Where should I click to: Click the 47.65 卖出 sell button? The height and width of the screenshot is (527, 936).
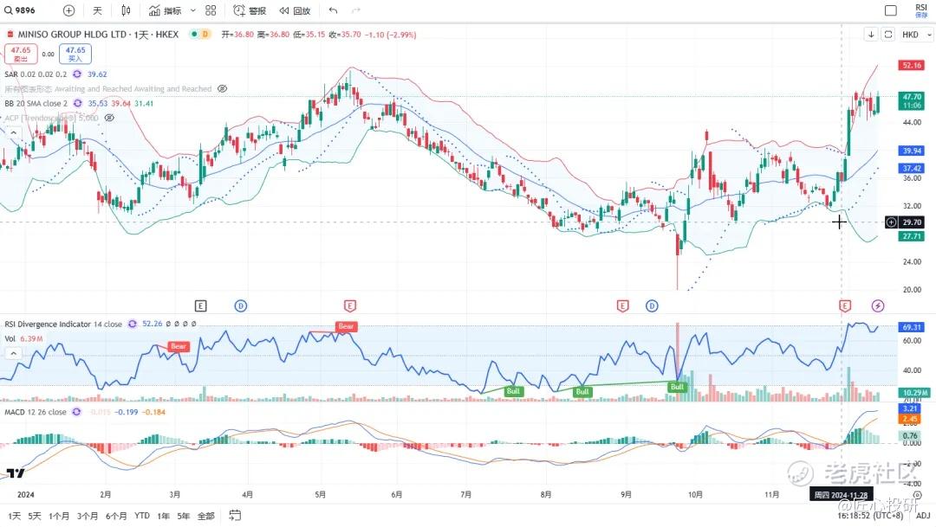(21, 54)
